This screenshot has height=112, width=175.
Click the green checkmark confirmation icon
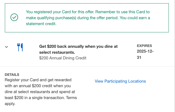coord(14,18)
